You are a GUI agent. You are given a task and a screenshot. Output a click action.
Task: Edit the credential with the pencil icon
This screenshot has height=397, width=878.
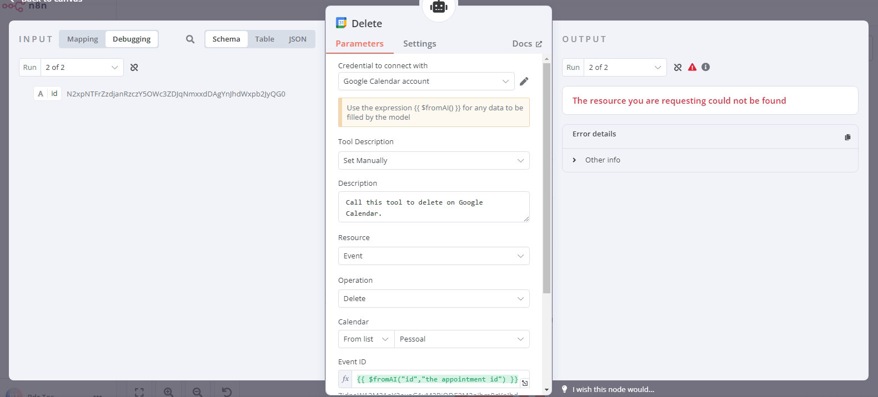pyautogui.click(x=524, y=82)
